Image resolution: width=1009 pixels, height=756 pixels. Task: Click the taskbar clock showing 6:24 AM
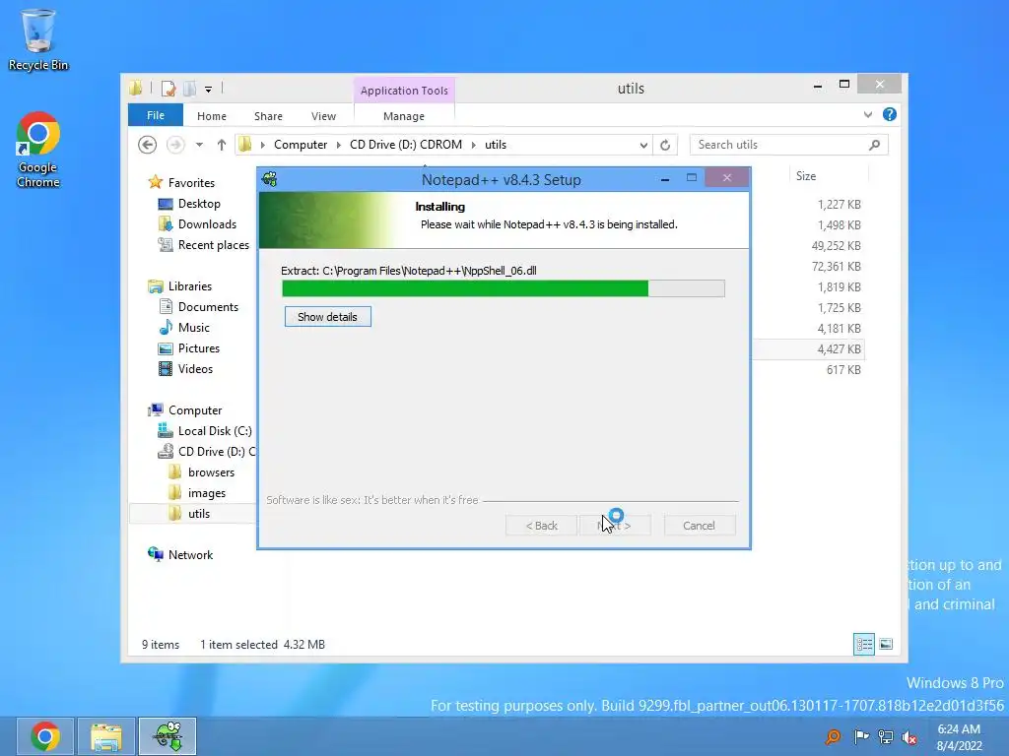pyautogui.click(x=960, y=737)
